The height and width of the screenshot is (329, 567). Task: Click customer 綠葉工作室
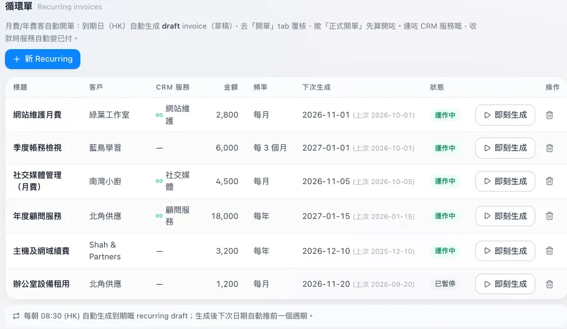coord(109,115)
